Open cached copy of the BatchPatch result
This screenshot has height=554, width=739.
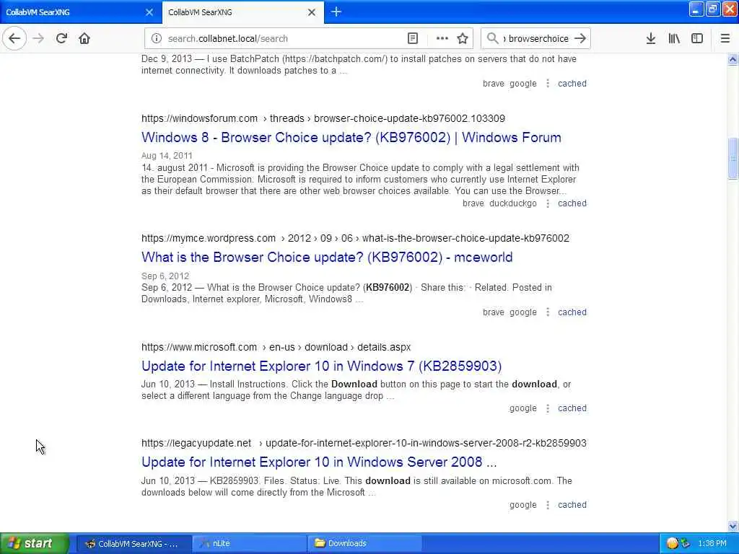tap(572, 84)
